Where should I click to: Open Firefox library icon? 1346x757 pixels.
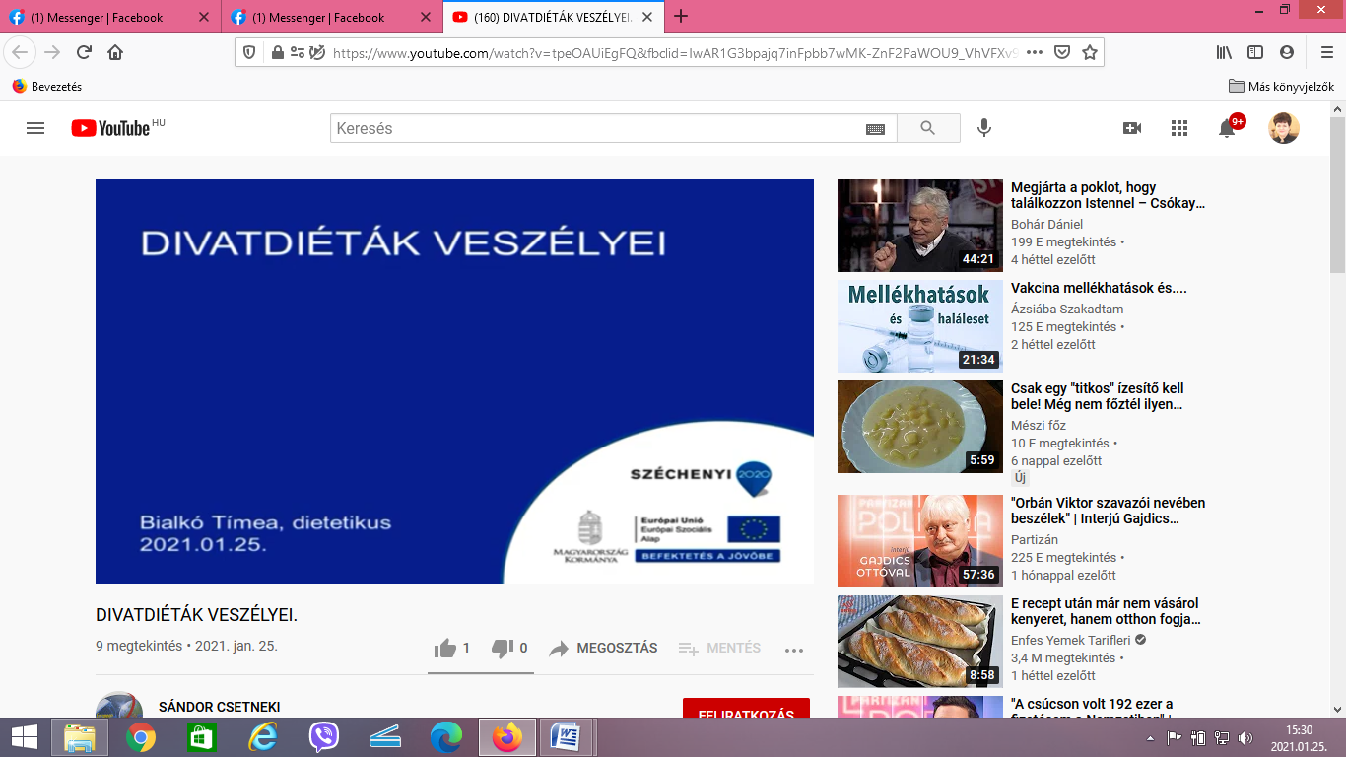click(x=1224, y=52)
